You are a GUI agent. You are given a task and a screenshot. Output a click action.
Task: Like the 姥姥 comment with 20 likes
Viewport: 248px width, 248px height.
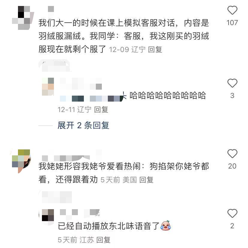pyautogui.click(x=232, y=154)
